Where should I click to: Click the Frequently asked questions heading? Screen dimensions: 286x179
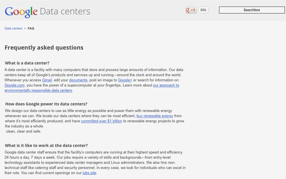[x=44, y=48]
